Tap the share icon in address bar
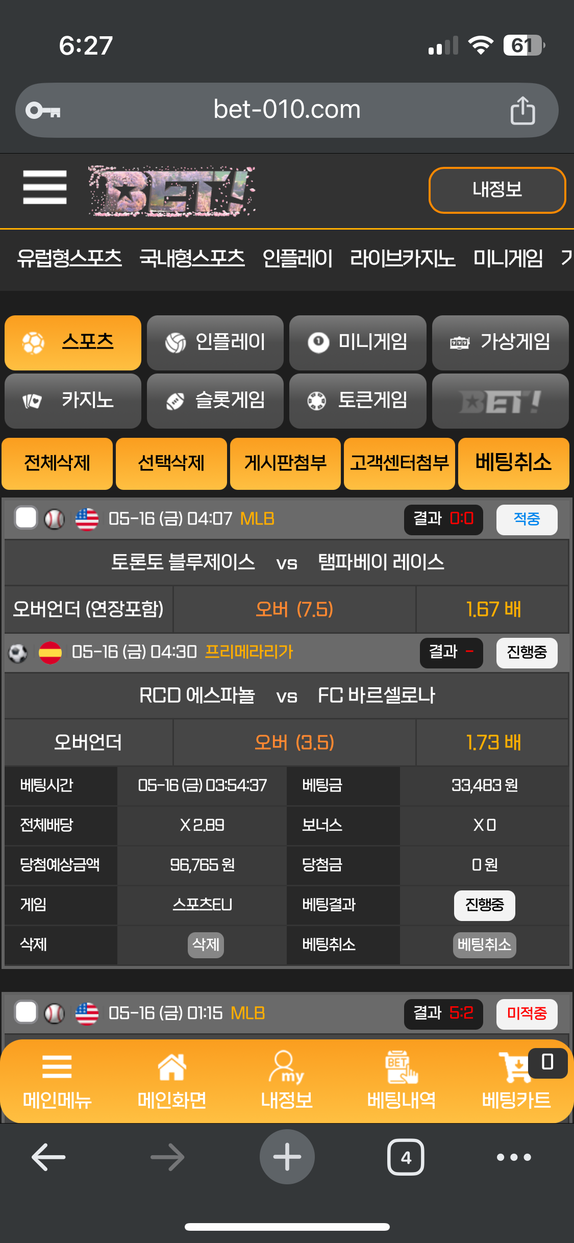The width and height of the screenshot is (574, 1243). pos(522,110)
